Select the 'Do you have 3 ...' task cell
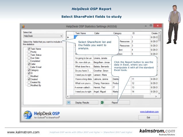This screenshot has height=137, width=183. (83, 71)
